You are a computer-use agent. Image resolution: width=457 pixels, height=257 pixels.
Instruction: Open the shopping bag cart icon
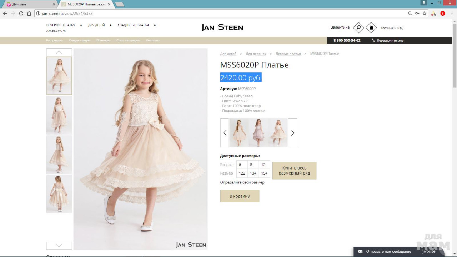(371, 27)
